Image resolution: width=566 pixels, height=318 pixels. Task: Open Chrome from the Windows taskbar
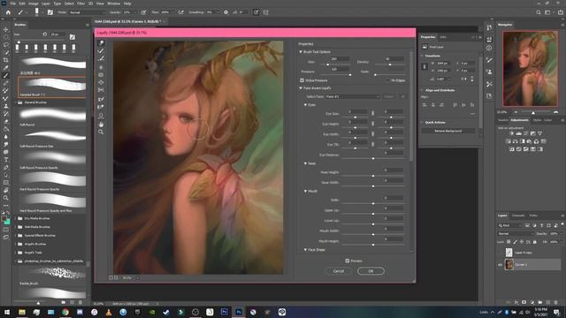pos(65,312)
